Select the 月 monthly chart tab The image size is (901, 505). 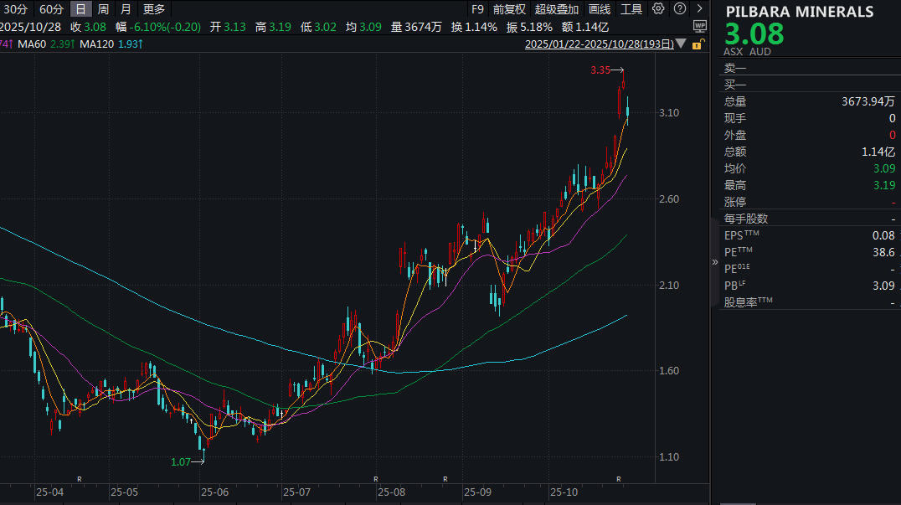[126, 9]
